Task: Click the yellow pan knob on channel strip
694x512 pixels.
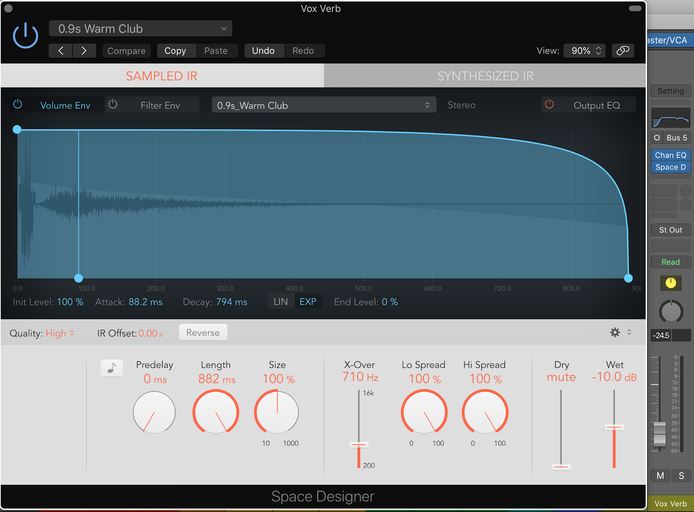Action: point(671,283)
